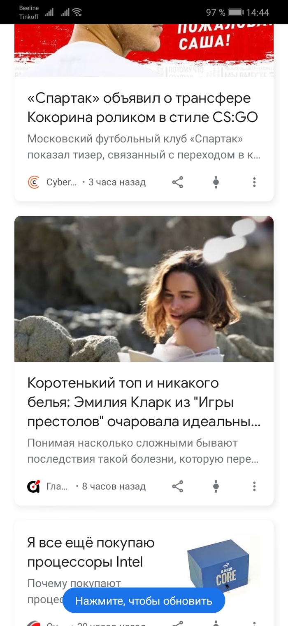Tap the Emilia Clarke article description text

(x=143, y=451)
